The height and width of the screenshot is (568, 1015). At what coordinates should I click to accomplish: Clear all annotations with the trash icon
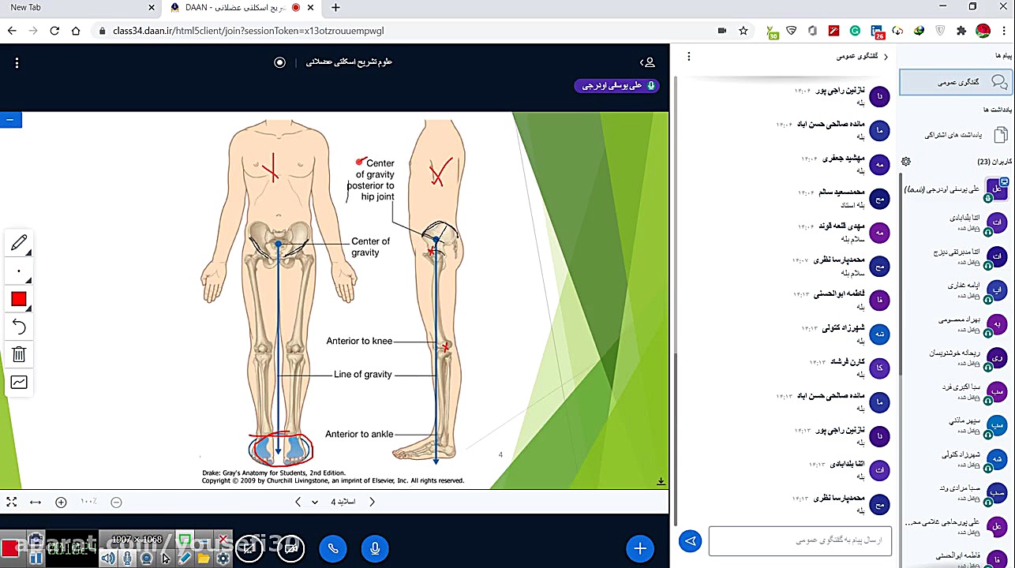tap(19, 354)
